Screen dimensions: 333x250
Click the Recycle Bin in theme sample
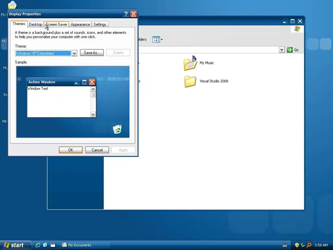pyautogui.click(x=117, y=129)
